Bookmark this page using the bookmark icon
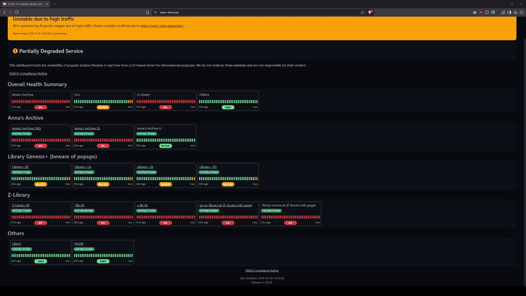 click(x=147, y=12)
